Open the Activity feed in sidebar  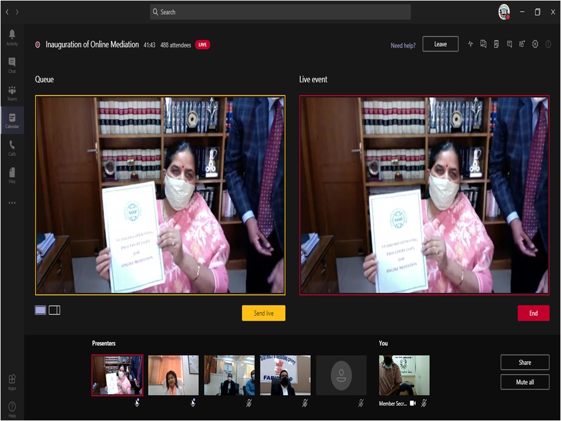(12, 37)
